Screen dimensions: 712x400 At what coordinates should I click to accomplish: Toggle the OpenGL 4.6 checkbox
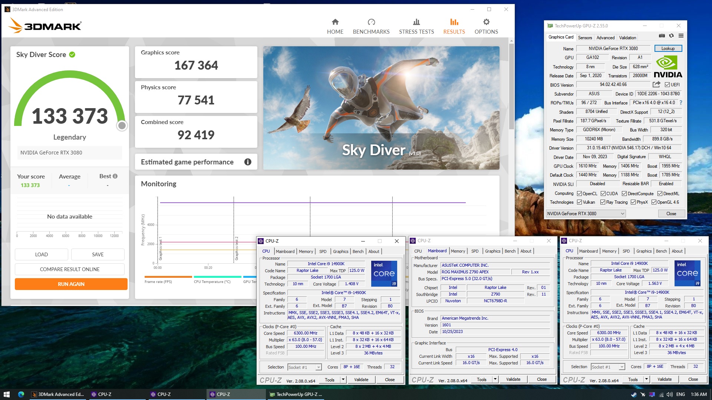coord(654,202)
